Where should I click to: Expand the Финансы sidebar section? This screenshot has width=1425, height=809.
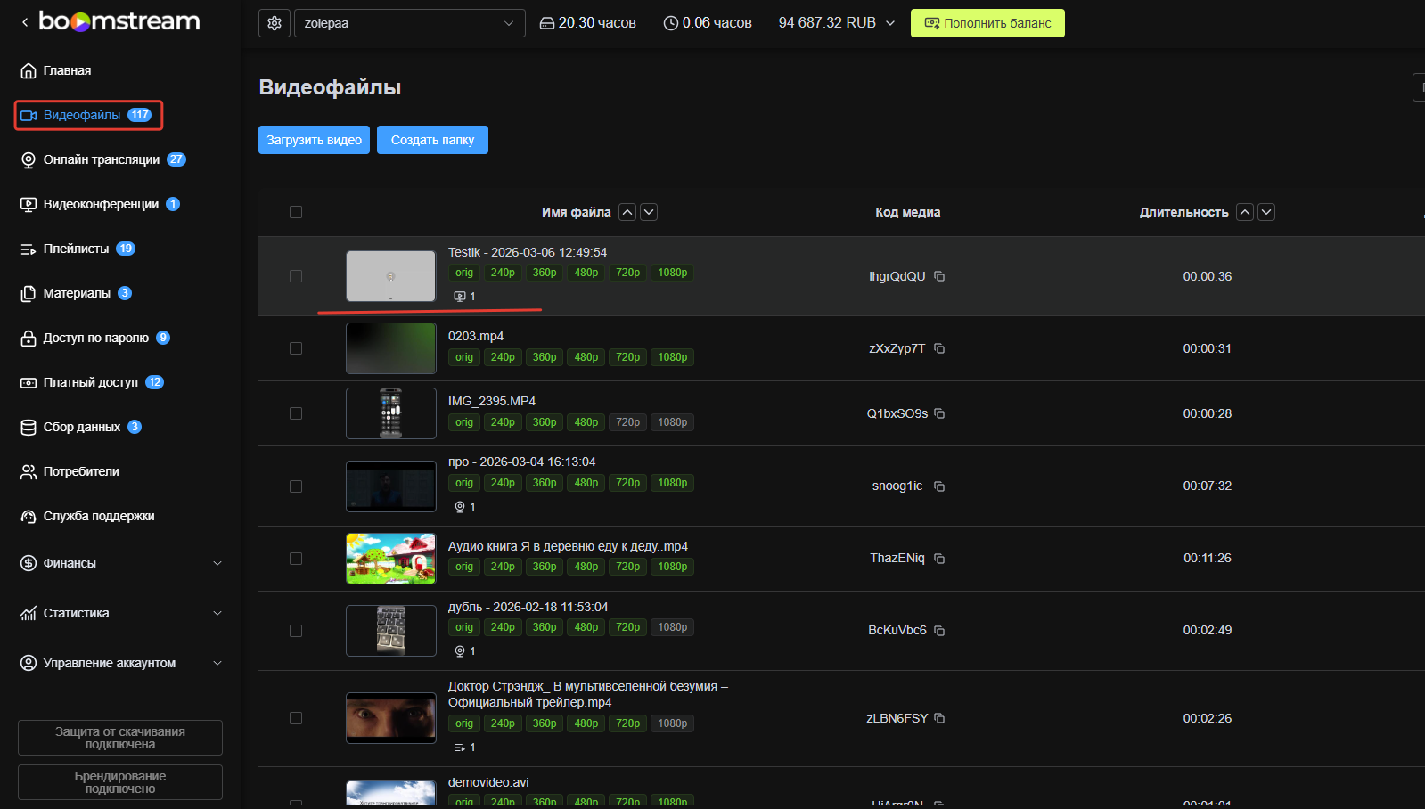coord(120,563)
